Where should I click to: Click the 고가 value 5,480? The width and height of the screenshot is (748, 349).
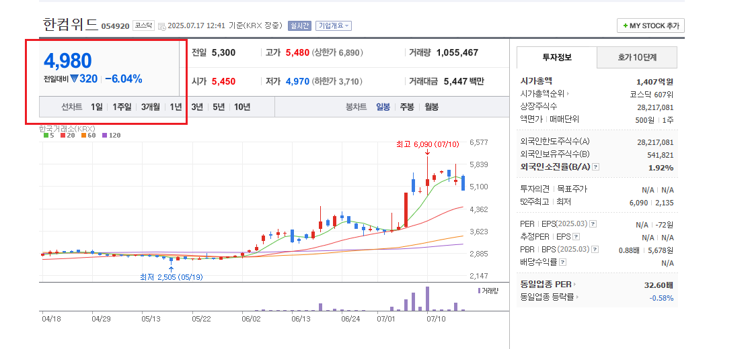[x=298, y=53]
